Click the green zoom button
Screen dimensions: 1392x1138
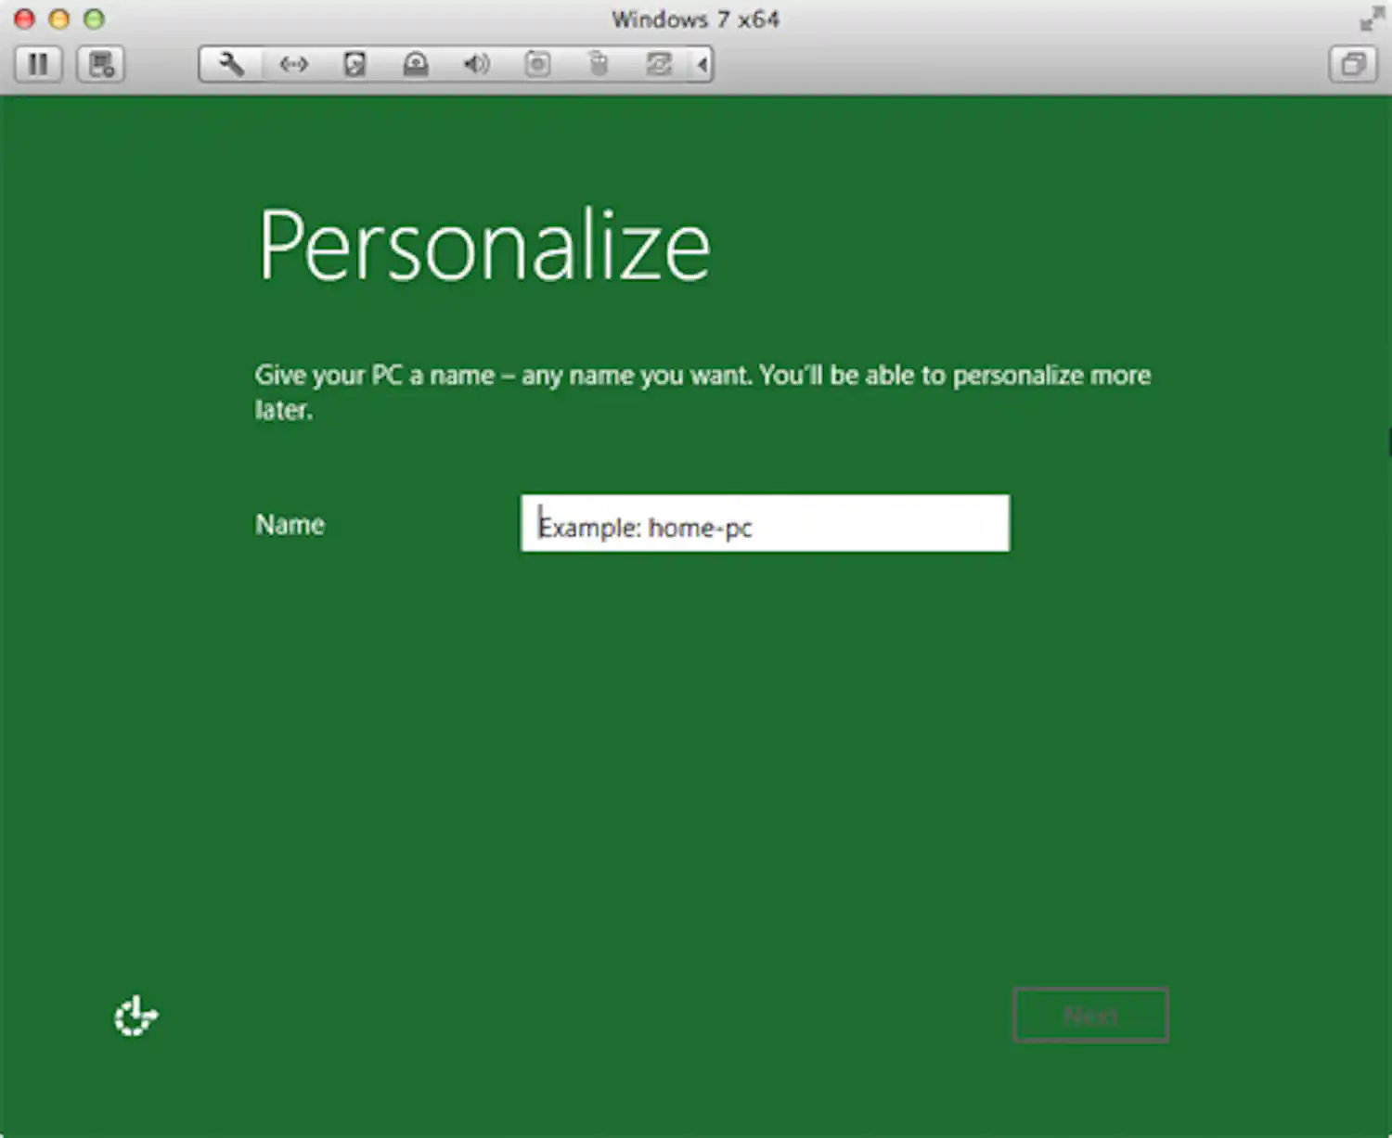[x=93, y=19]
